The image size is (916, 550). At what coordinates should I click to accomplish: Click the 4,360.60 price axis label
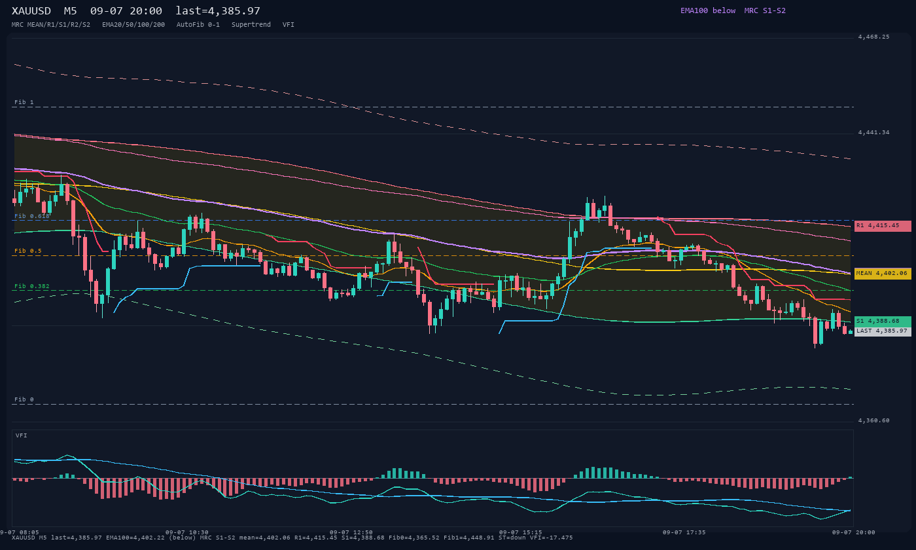(873, 421)
